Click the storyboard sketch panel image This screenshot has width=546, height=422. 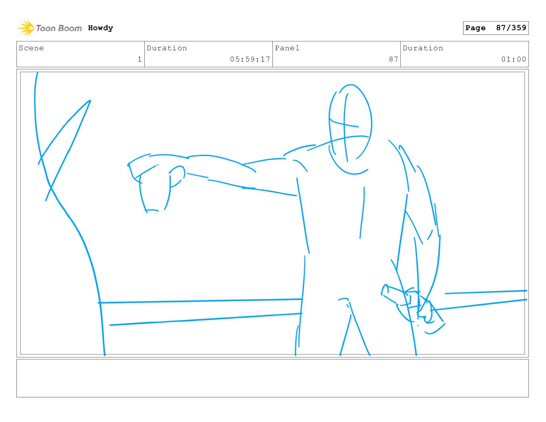coord(272,213)
